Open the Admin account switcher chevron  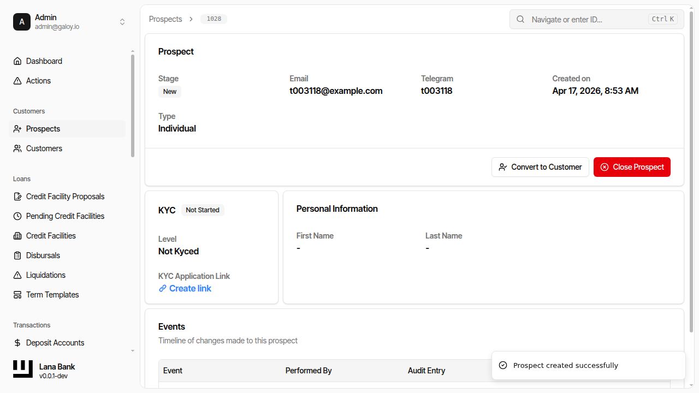pos(122,22)
